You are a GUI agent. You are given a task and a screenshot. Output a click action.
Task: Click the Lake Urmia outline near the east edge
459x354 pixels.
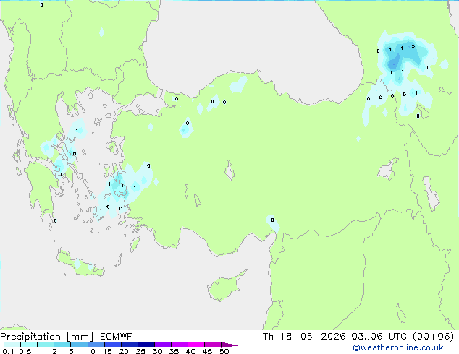[431, 194]
